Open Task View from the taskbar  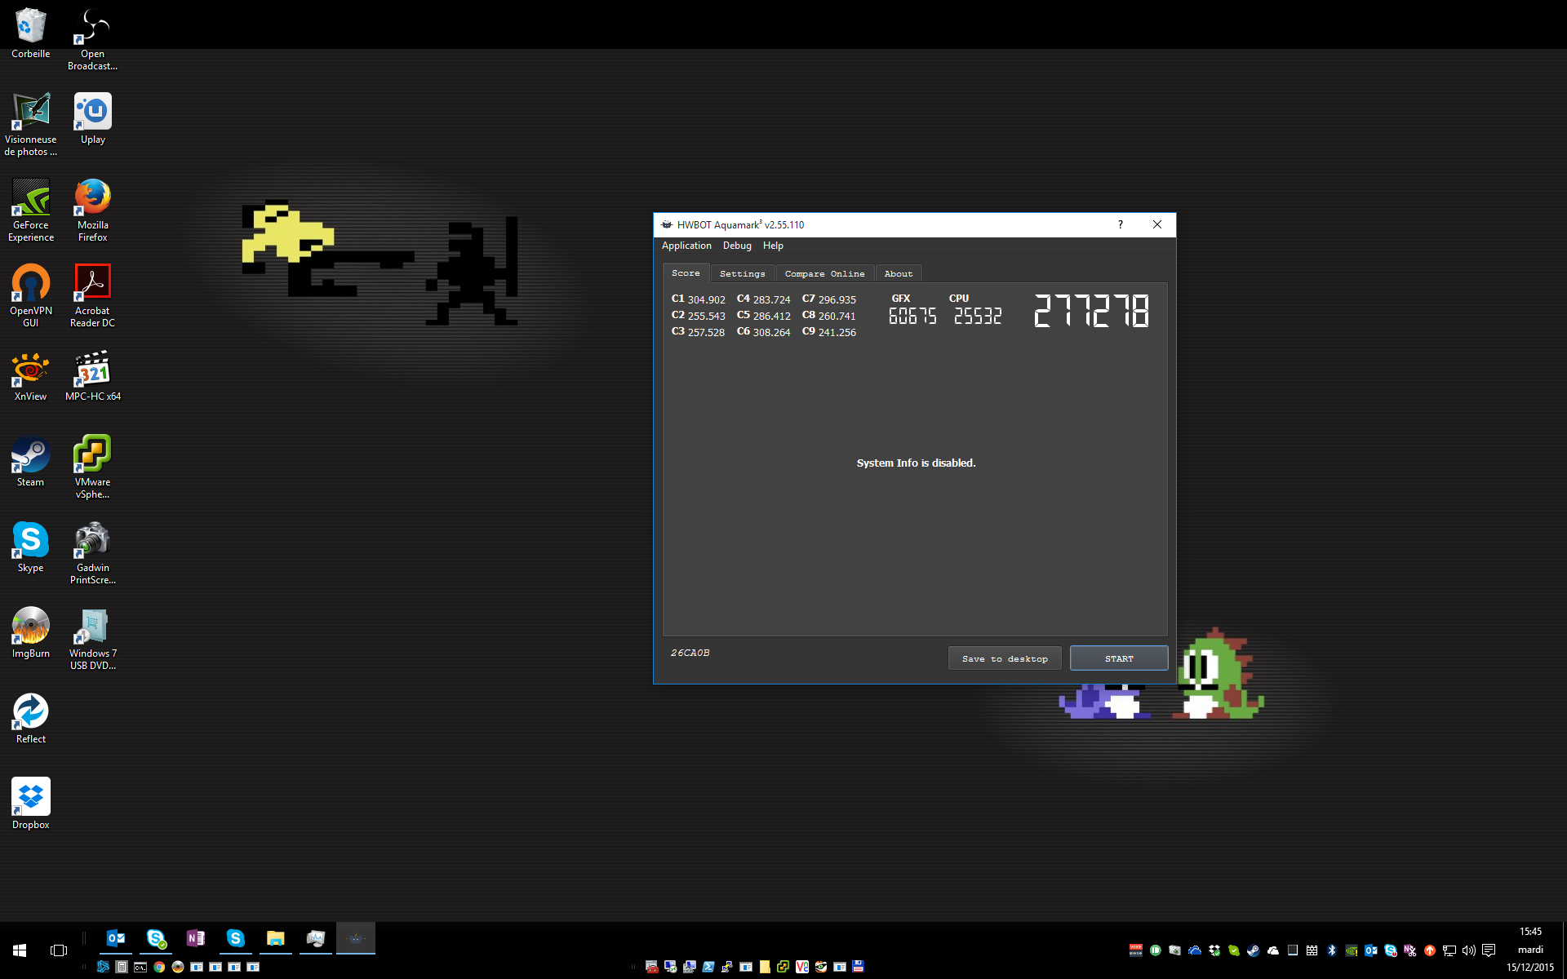[59, 950]
